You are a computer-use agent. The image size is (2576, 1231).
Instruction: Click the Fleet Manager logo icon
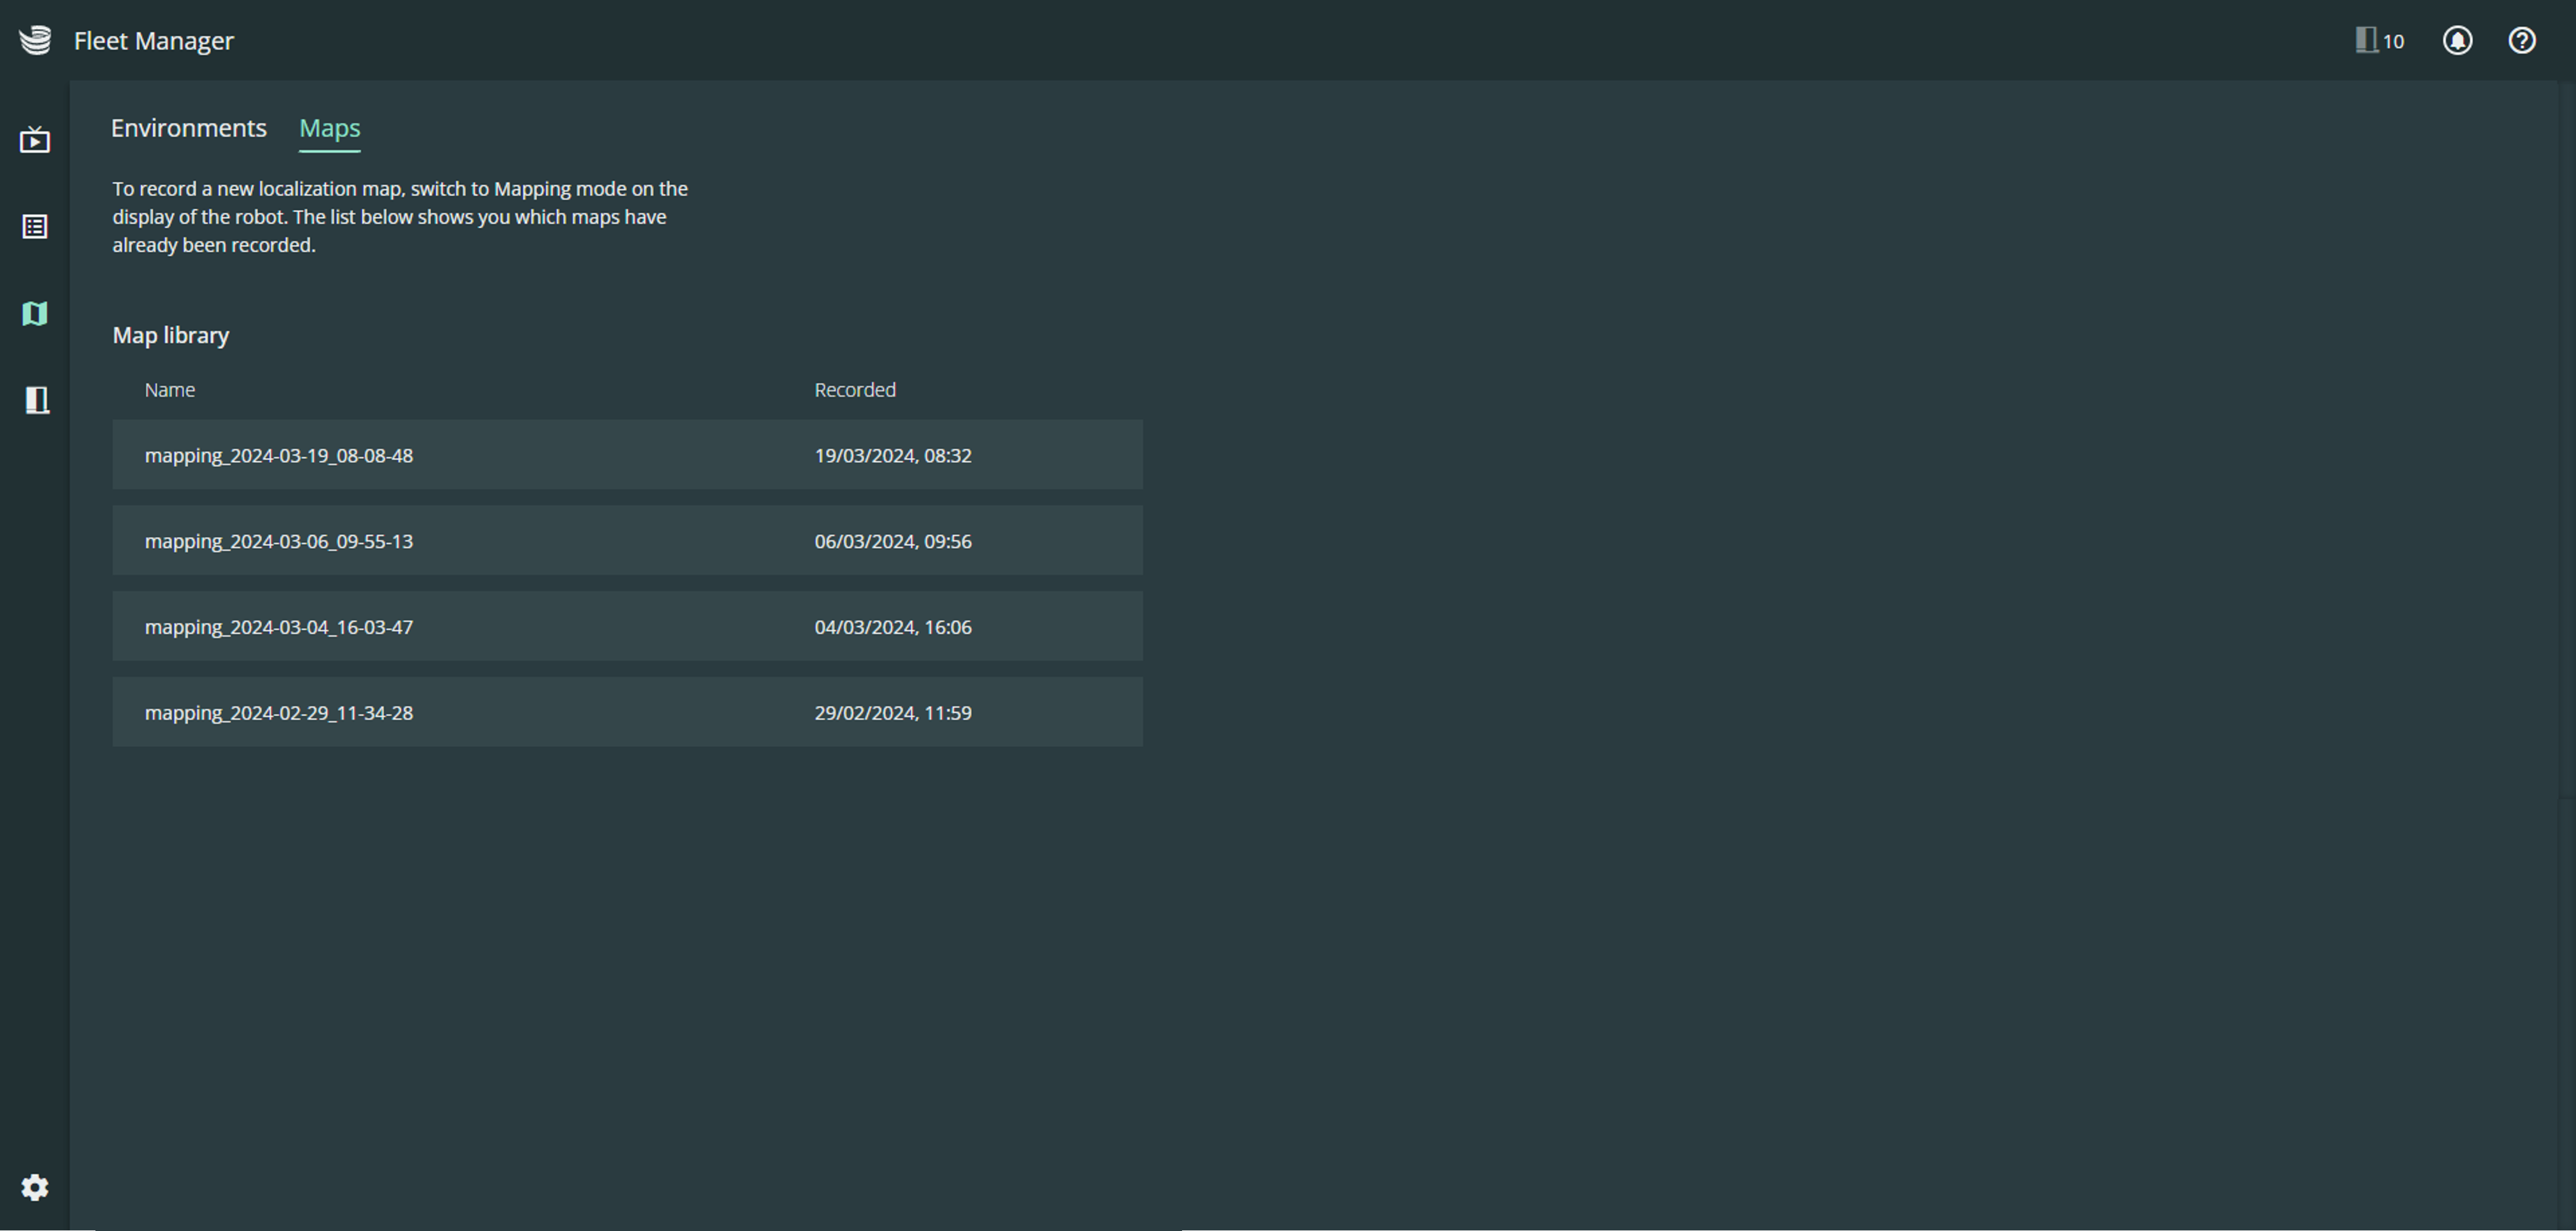[x=35, y=41]
